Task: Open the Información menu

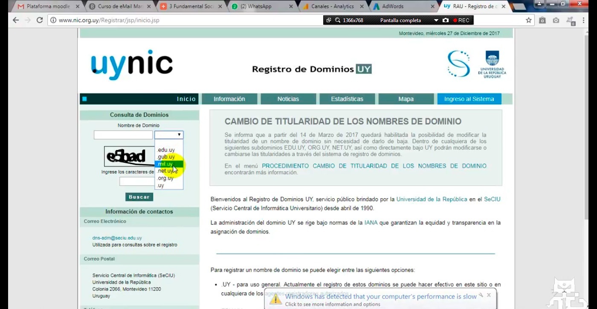Action: pos(229,99)
